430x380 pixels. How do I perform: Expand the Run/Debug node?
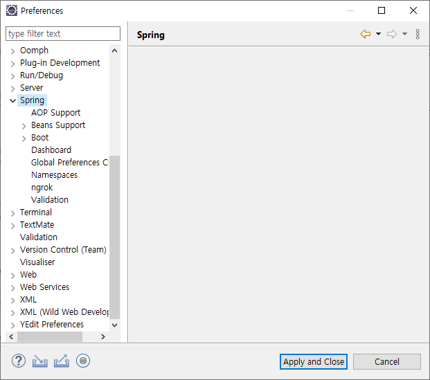pyautogui.click(x=12, y=76)
